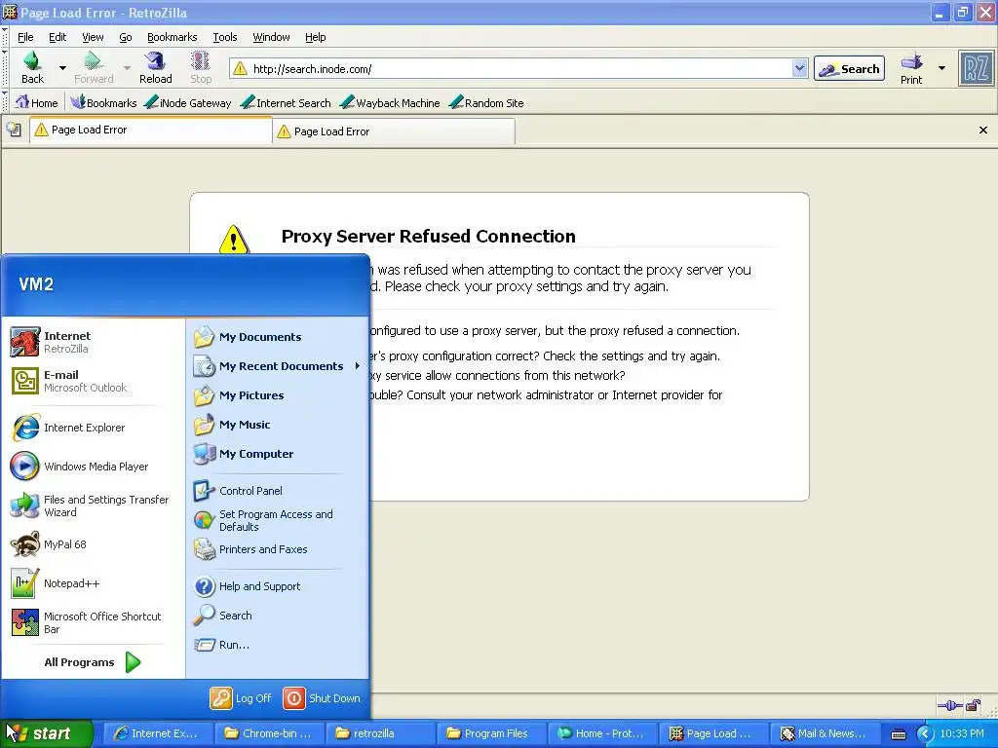The height and width of the screenshot is (748, 998).
Task: Switch to the retrozilla folder taskbar button
Action: coord(381,733)
